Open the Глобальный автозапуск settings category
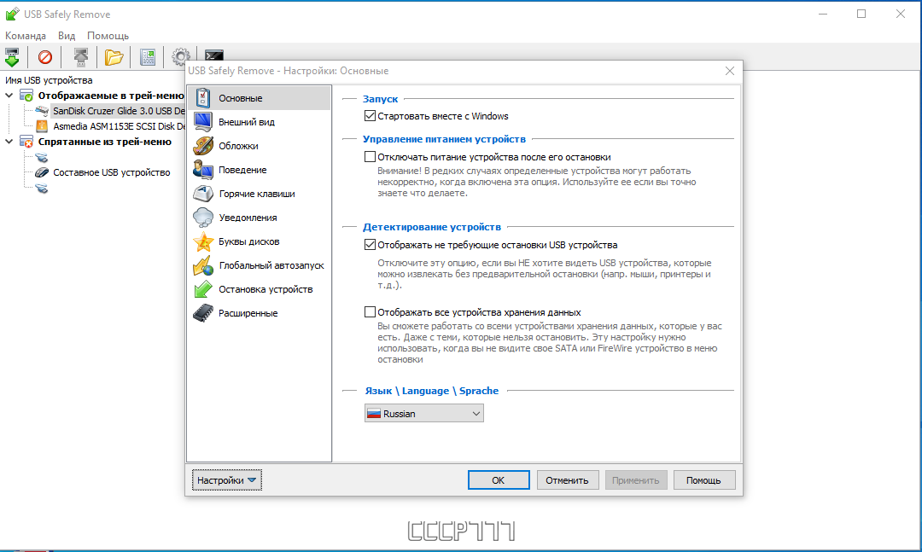The image size is (922, 552). [259, 265]
